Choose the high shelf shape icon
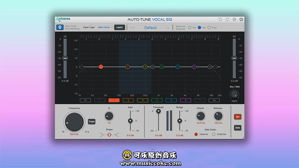This screenshot has width=299, height=168. click(117, 135)
